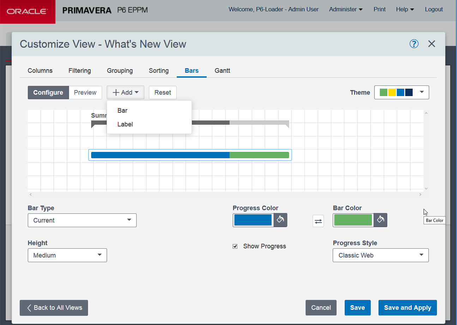Open the Progress Color fill picker icon
This screenshot has height=325, width=457.
280,220
